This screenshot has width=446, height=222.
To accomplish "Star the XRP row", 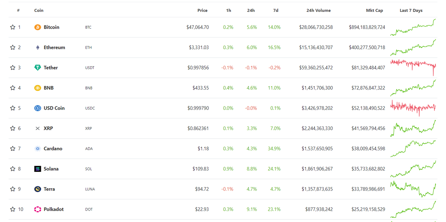I will [13, 128].
